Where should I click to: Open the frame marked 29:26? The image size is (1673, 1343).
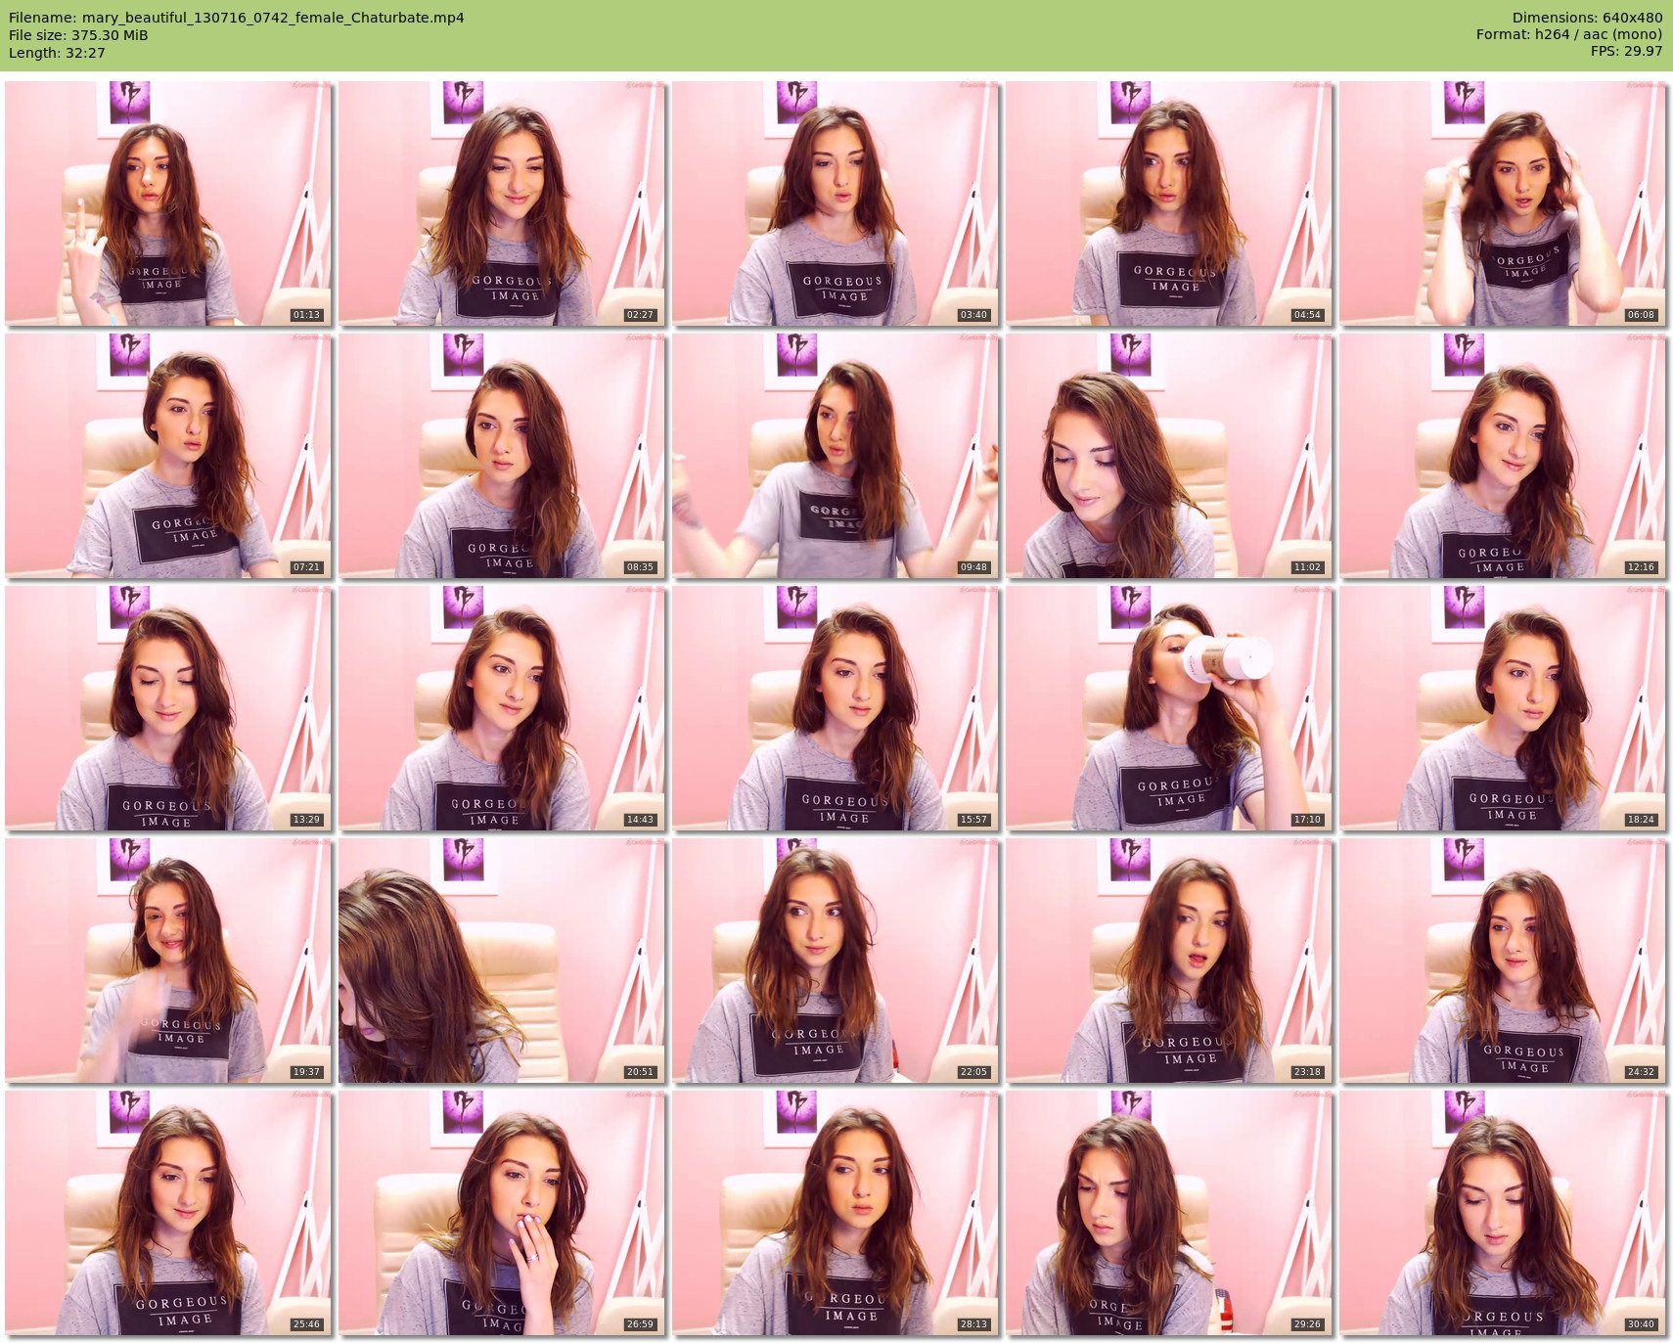tap(1169, 1213)
